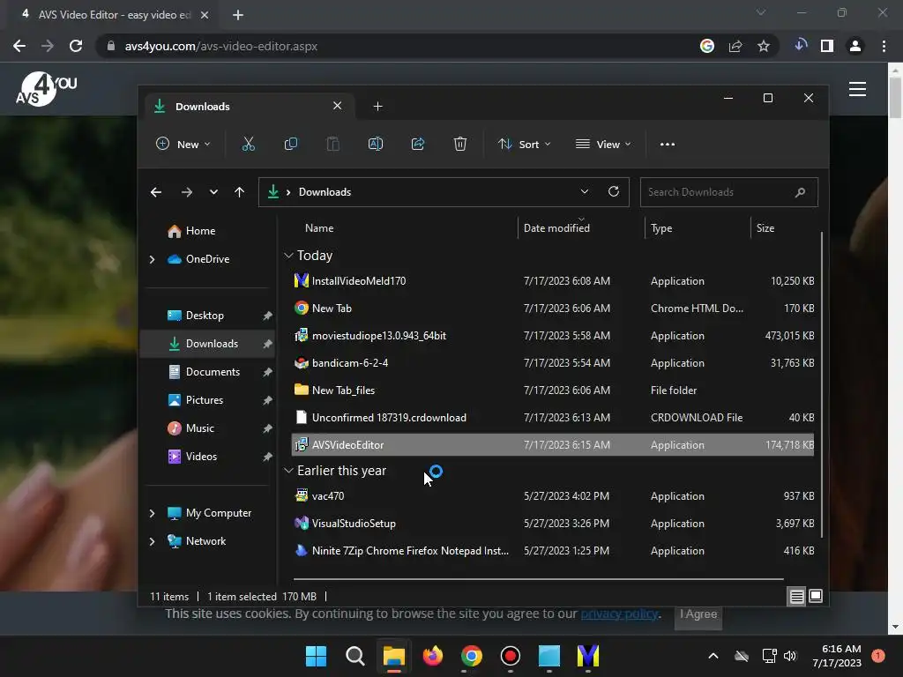This screenshot has width=903, height=677.
Task: Sort by the Name column header
Action: (x=319, y=228)
